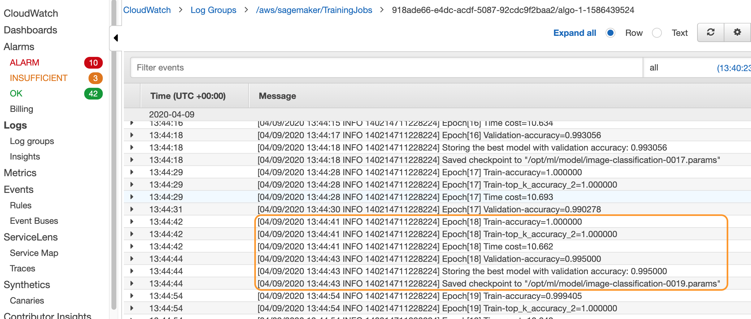Open Synthetics in the sidebar
This screenshot has width=751, height=319.
tap(27, 285)
